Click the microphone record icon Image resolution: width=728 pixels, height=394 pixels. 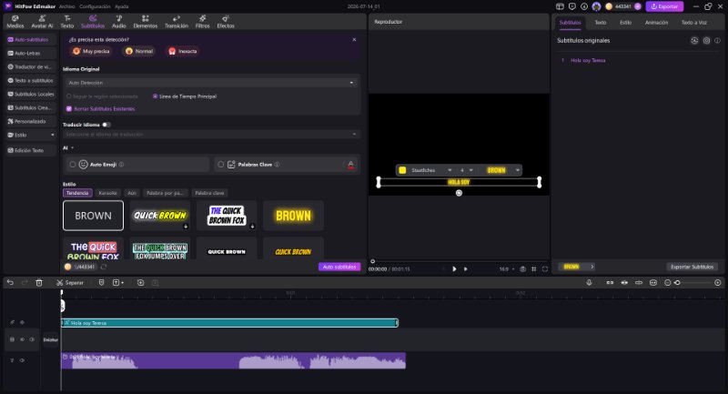[x=589, y=282]
